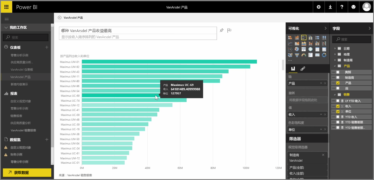Open the app launcher waffle icon
The height and width of the screenshot is (180, 374).
[6, 7]
